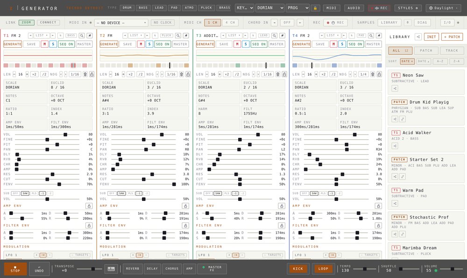This screenshot has width=467, height=278.
Task: Click GENERATE on track T1
Action: [13, 44]
